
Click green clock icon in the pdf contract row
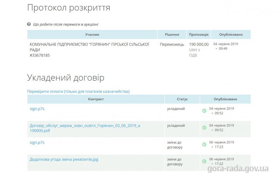click(x=204, y=127)
